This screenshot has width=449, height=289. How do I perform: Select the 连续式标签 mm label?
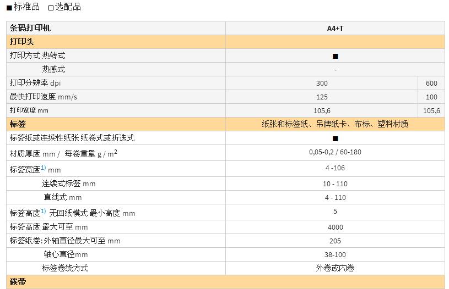point(69,184)
